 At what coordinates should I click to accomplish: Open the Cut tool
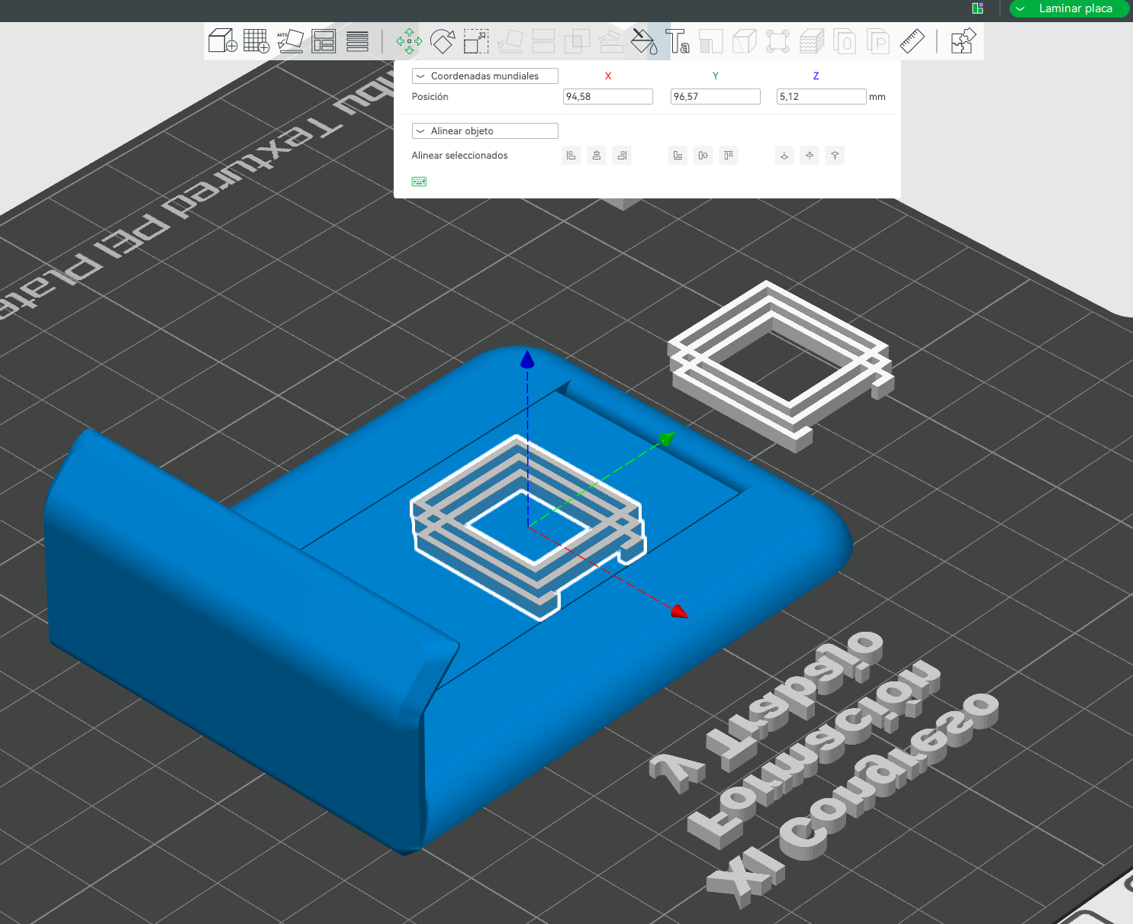tap(543, 41)
